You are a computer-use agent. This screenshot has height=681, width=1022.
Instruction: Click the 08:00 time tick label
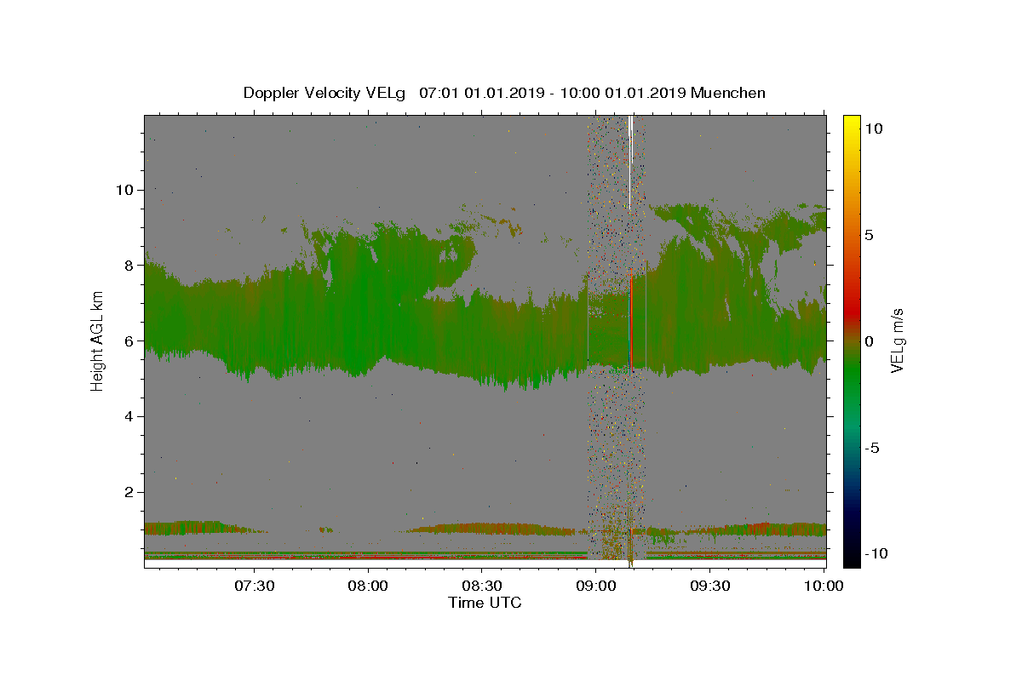368,587
